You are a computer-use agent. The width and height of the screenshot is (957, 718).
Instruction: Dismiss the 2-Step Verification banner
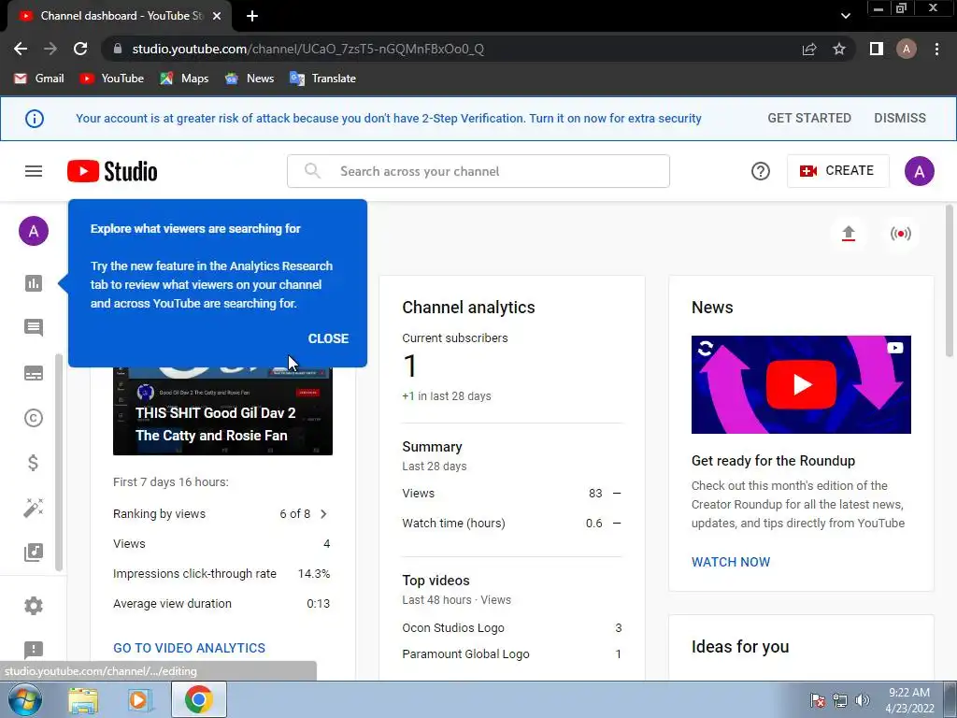point(900,119)
